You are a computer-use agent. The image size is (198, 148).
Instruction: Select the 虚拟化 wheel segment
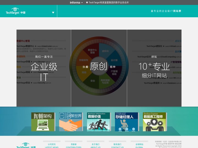[x=105, y=51]
